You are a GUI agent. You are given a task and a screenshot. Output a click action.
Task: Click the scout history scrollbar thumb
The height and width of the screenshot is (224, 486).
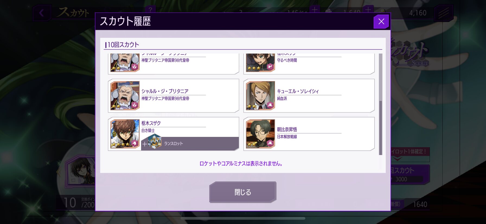tap(381, 128)
